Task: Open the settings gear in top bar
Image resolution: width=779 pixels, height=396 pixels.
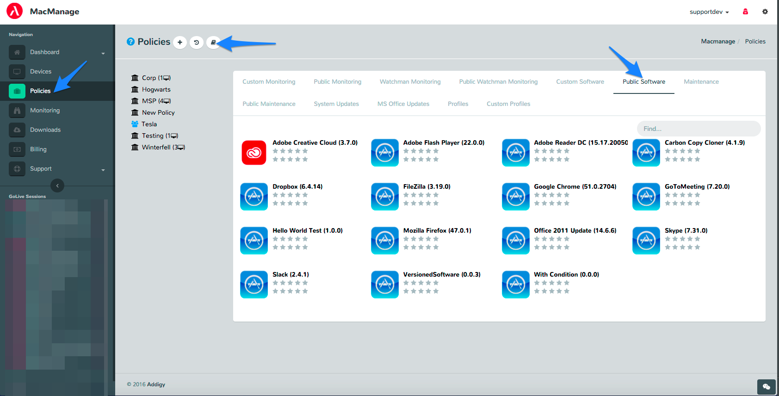Action: (765, 12)
